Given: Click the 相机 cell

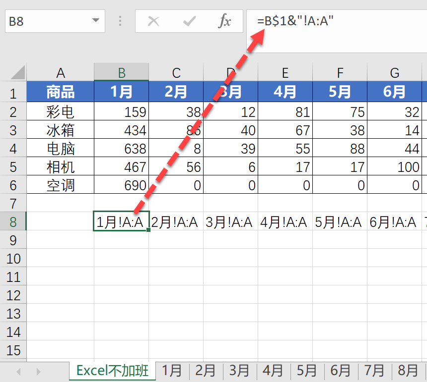Looking at the screenshot, I should [61, 166].
